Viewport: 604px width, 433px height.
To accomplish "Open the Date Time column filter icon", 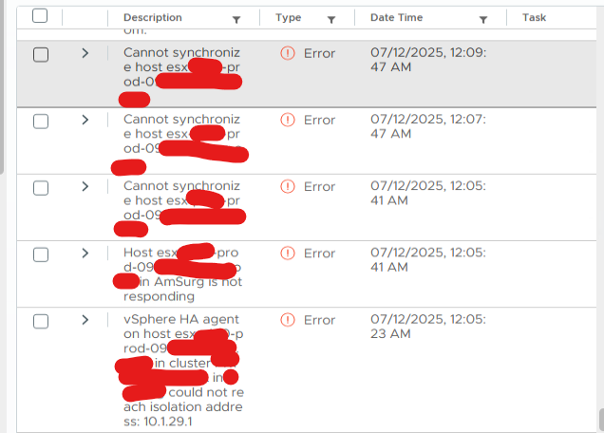I will tap(483, 20).
